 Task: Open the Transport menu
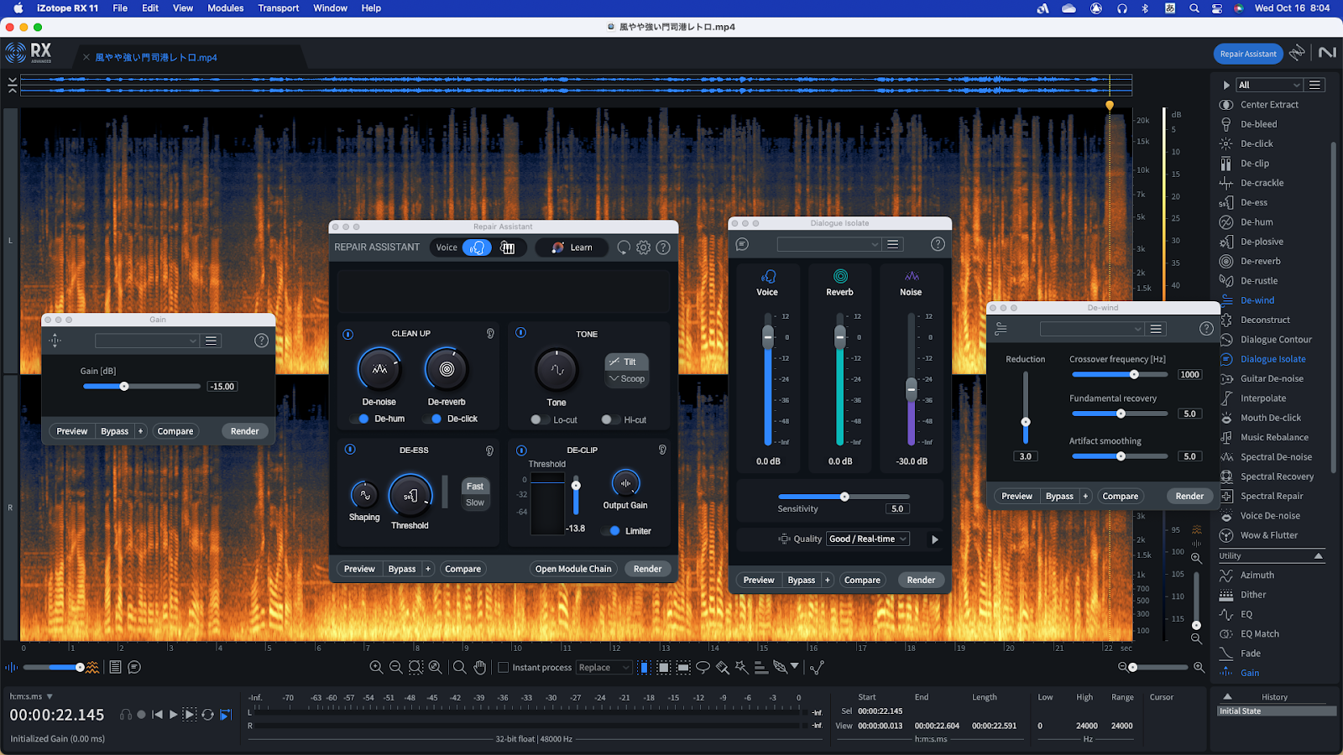278,8
